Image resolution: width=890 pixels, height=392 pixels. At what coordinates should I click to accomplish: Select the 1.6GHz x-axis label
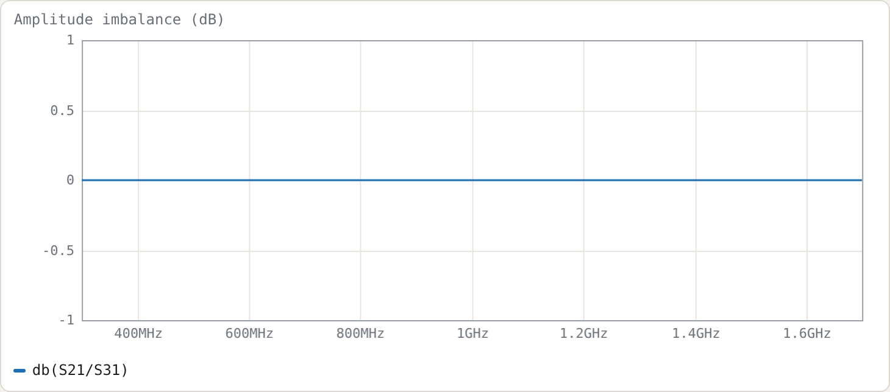[807, 334]
